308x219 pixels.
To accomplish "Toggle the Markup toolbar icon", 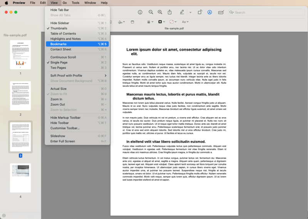I will click(x=210, y=12).
